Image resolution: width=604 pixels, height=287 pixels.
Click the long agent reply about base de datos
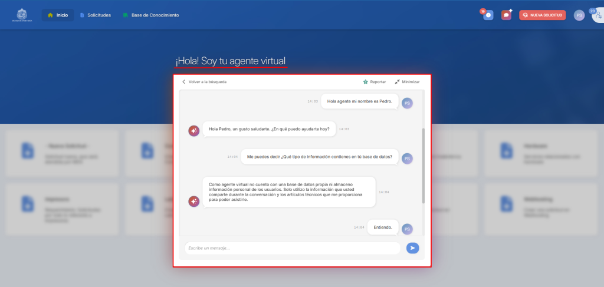click(x=289, y=192)
